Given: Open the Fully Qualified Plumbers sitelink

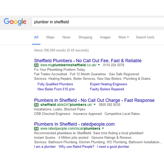Looking at the screenshot, I should 55,84.
